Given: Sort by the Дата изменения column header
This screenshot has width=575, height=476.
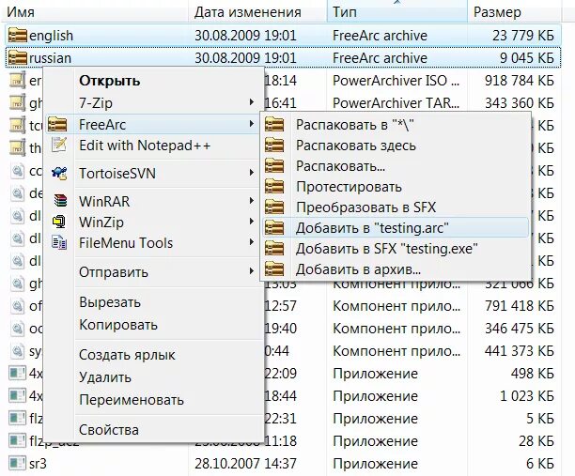Looking at the screenshot, I should (x=257, y=11).
